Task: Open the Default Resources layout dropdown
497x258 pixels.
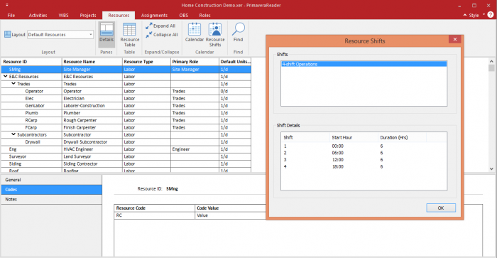Action: coord(91,34)
